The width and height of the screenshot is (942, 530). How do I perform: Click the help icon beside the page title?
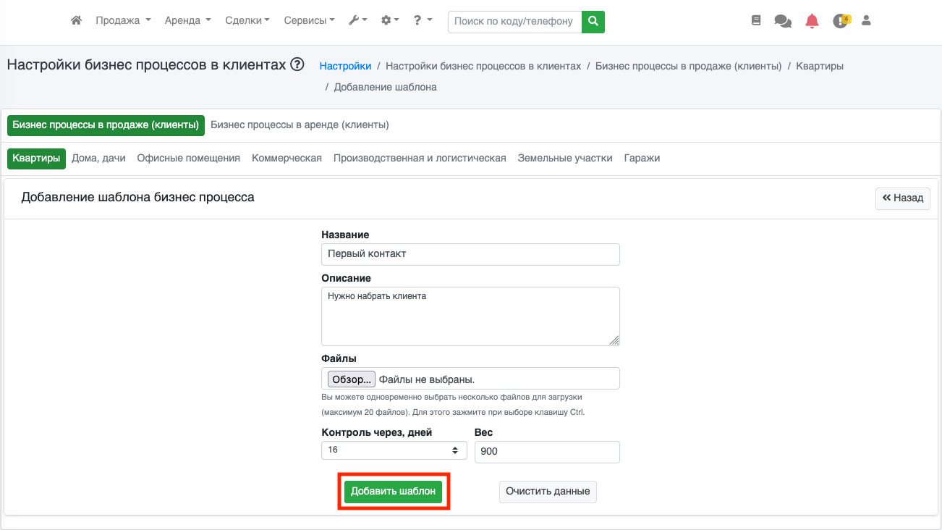[297, 65]
